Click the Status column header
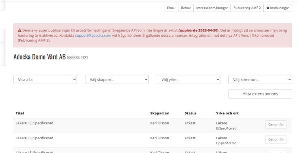The image size is (298, 153). coord(190,113)
